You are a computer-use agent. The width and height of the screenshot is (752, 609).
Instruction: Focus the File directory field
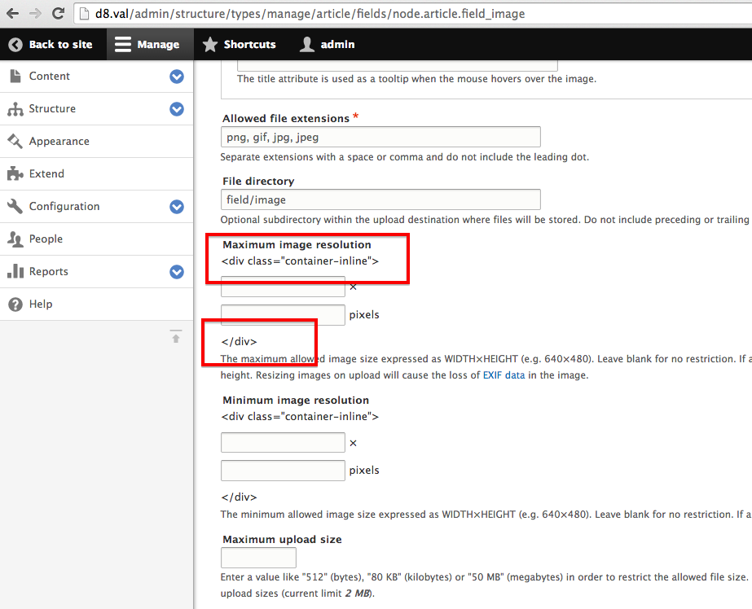point(380,199)
